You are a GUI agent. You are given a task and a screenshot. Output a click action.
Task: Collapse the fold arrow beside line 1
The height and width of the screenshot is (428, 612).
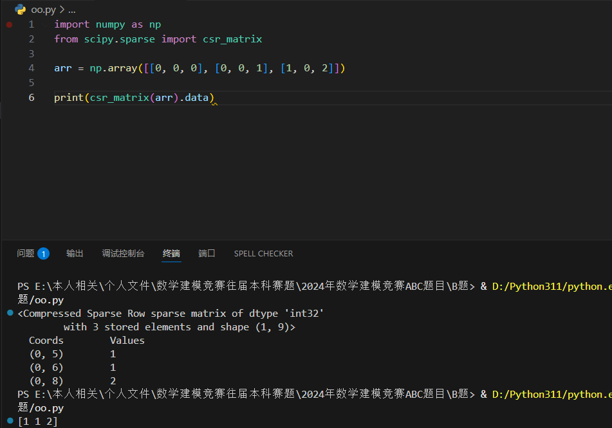[46, 24]
